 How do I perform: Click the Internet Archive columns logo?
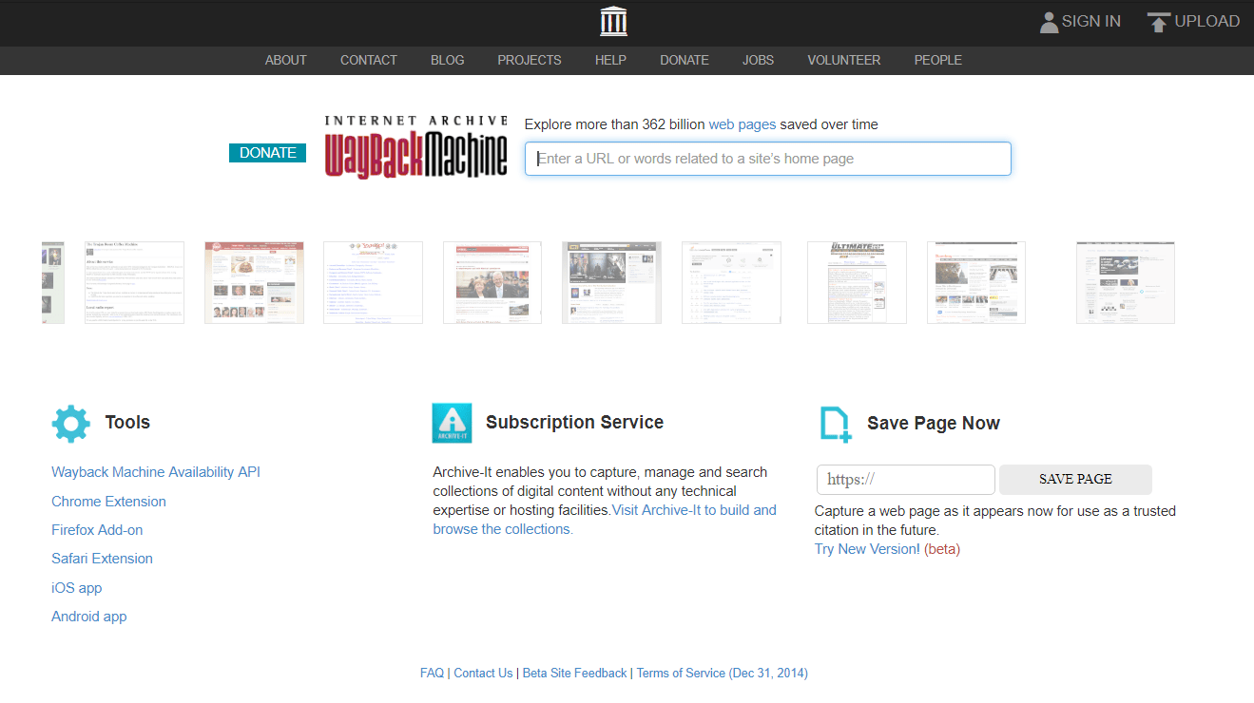click(x=613, y=21)
